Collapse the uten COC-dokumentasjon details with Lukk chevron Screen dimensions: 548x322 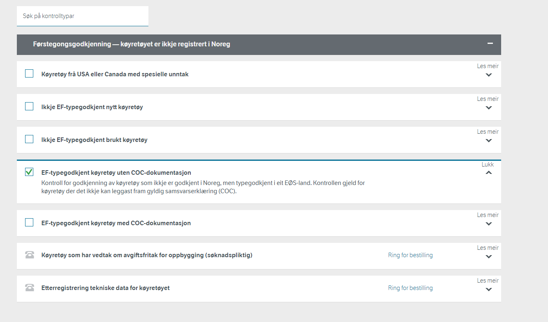(x=488, y=173)
